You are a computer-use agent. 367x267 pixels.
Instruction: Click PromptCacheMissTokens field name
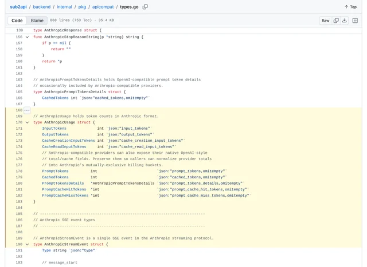[x=65, y=196]
